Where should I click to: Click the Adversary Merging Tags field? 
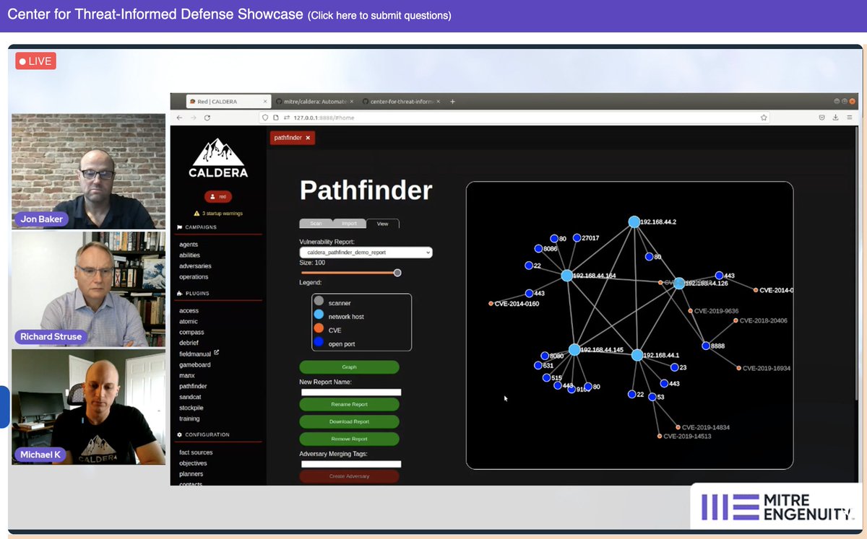point(351,464)
